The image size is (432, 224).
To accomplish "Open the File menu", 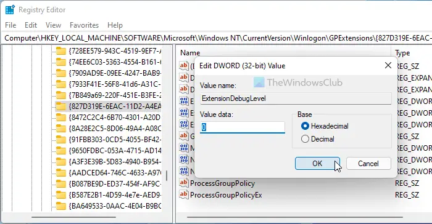I will pos(10,25).
